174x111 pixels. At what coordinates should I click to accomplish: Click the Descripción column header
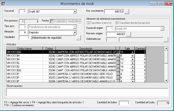[86, 48]
